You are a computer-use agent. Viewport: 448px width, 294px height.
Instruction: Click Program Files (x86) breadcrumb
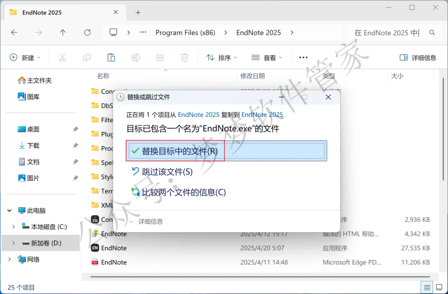click(185, 33)
